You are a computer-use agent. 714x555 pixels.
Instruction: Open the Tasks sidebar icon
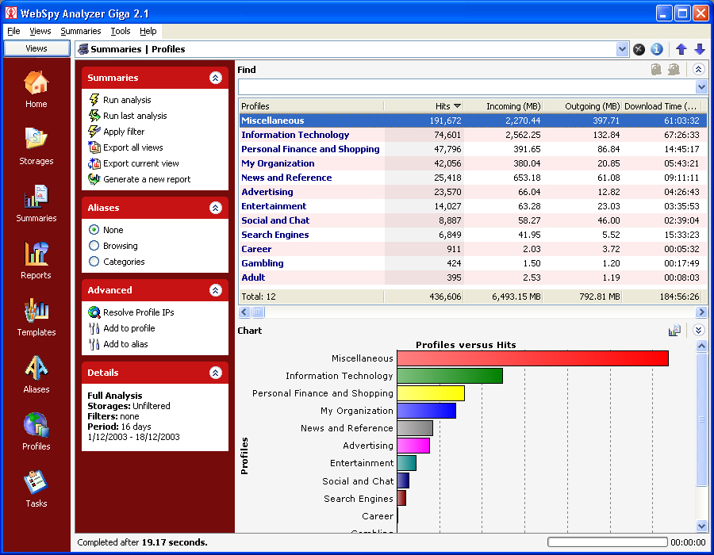coord(36,482)
